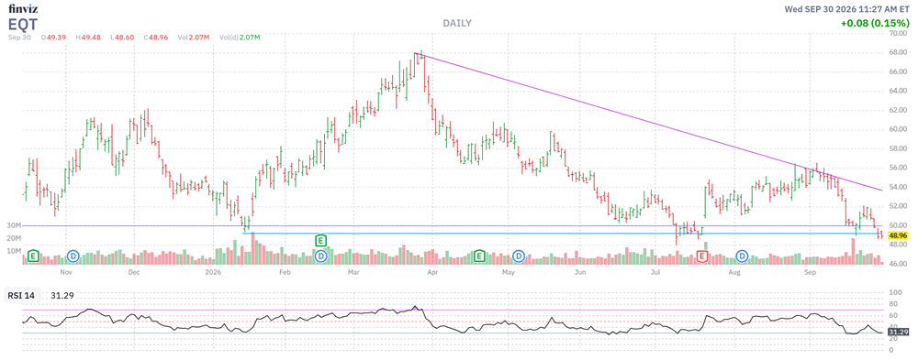Click the Sep month label on time axis
Screen dimensions: 918x360
coord(811,272)
